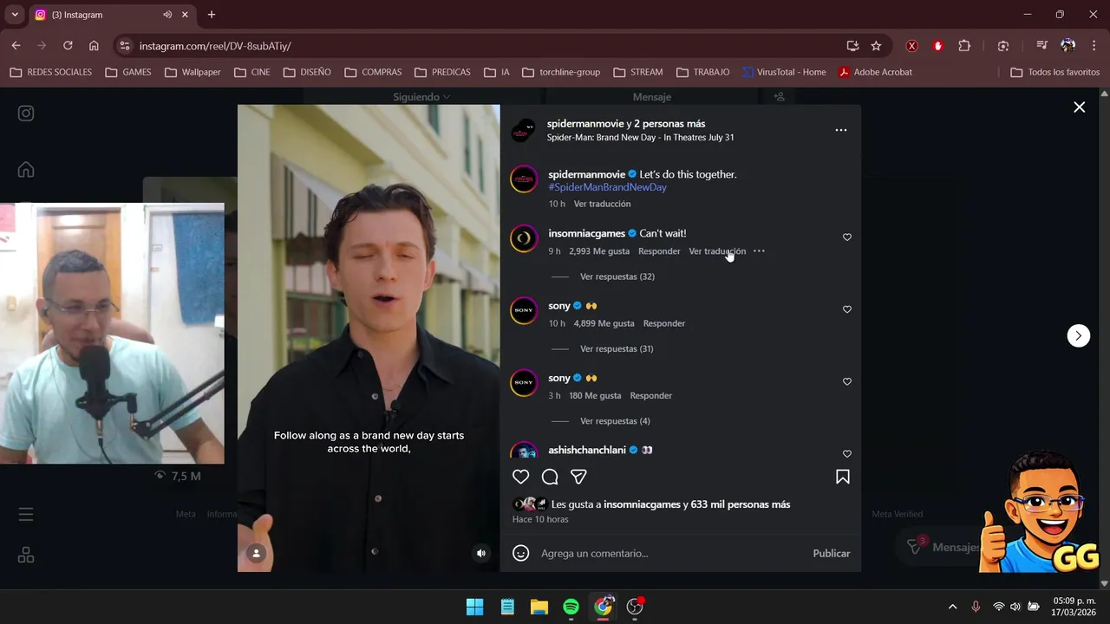The height and width of the screenshot is (624, 1110).
Task: Go to Instagram Home in the sidebar
Action: tap(26, 169)
